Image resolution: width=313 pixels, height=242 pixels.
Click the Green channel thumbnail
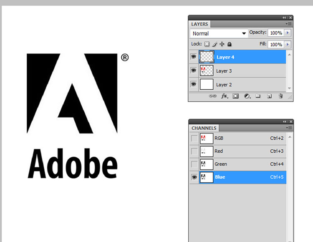coord(207,164)
